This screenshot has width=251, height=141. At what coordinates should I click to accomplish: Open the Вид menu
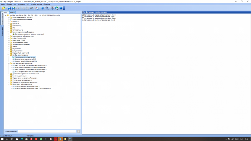point(15,4)
